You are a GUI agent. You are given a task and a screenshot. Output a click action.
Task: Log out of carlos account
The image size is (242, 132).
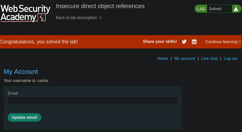[231, 58]
